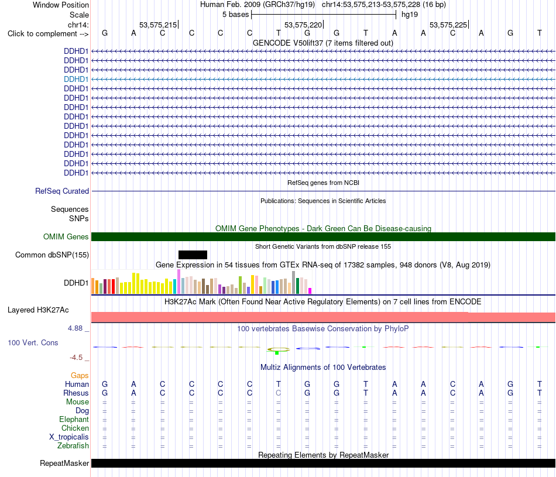
Task: Click the black RepeatMasker element bar
Action: [323, 463]
